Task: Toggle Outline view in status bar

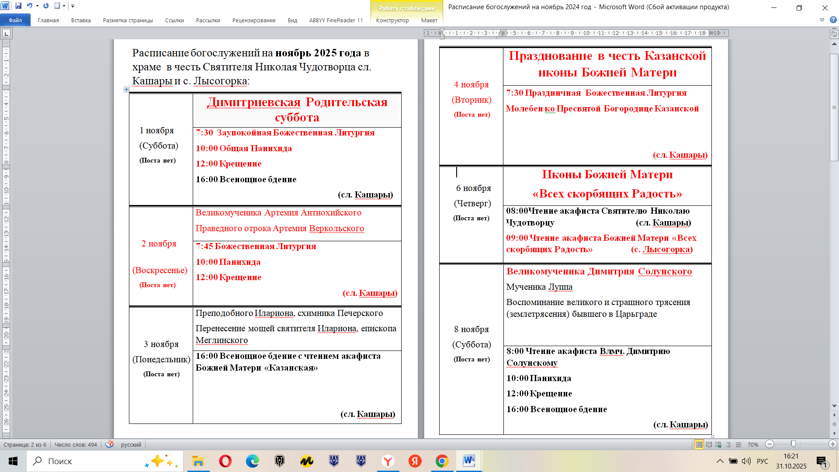Action: coord(728,444)
